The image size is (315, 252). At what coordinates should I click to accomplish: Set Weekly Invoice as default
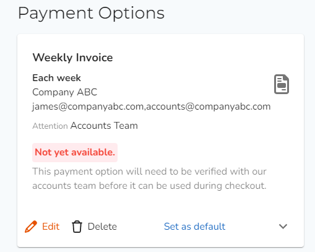(194, 227)
